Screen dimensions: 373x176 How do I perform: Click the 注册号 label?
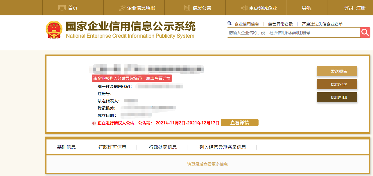coord(105,94)
